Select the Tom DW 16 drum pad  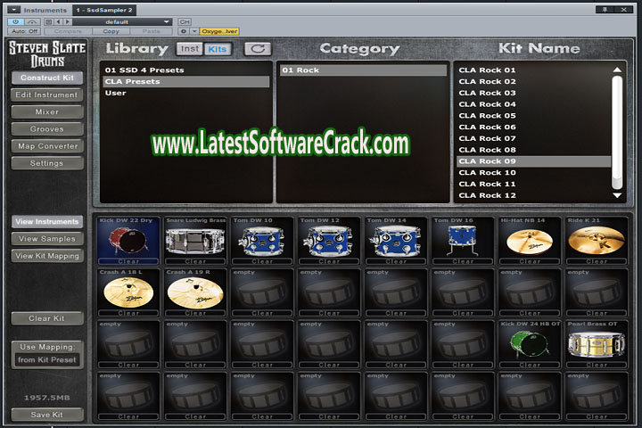coord(463,241)
